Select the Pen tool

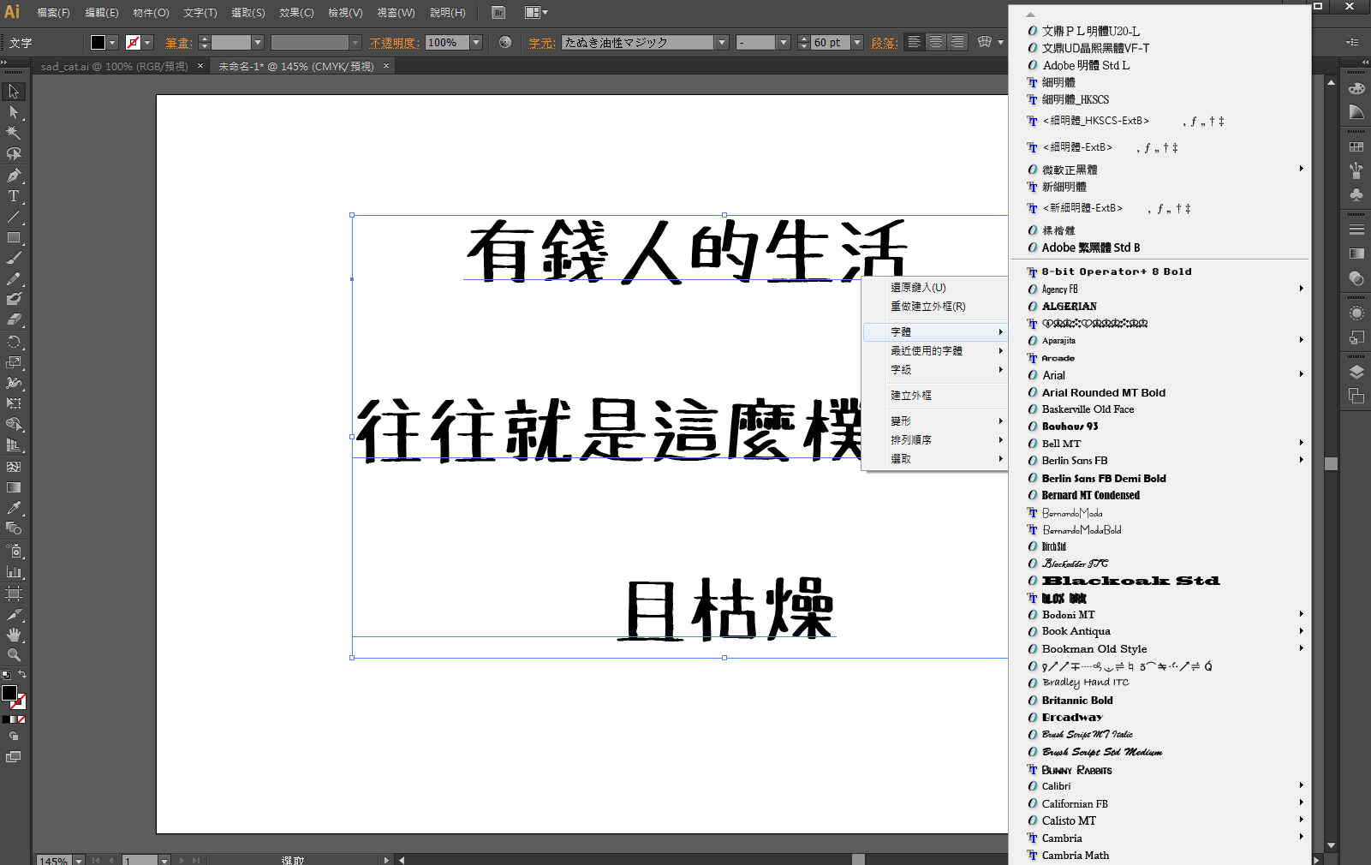tap(14, 176)
